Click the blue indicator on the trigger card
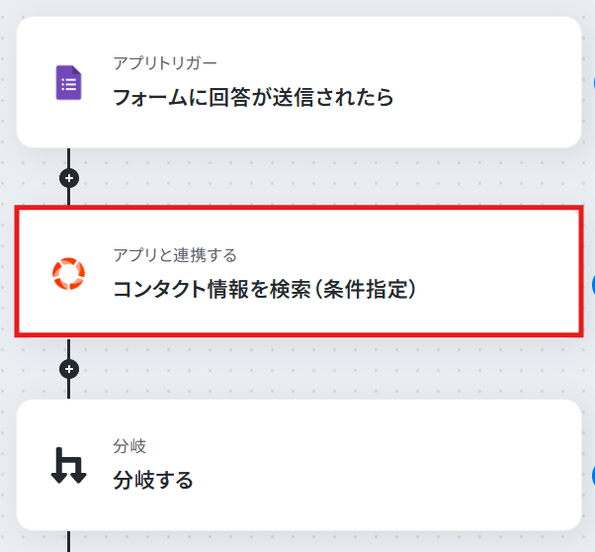The image size is (595, 552). (593, 83)
